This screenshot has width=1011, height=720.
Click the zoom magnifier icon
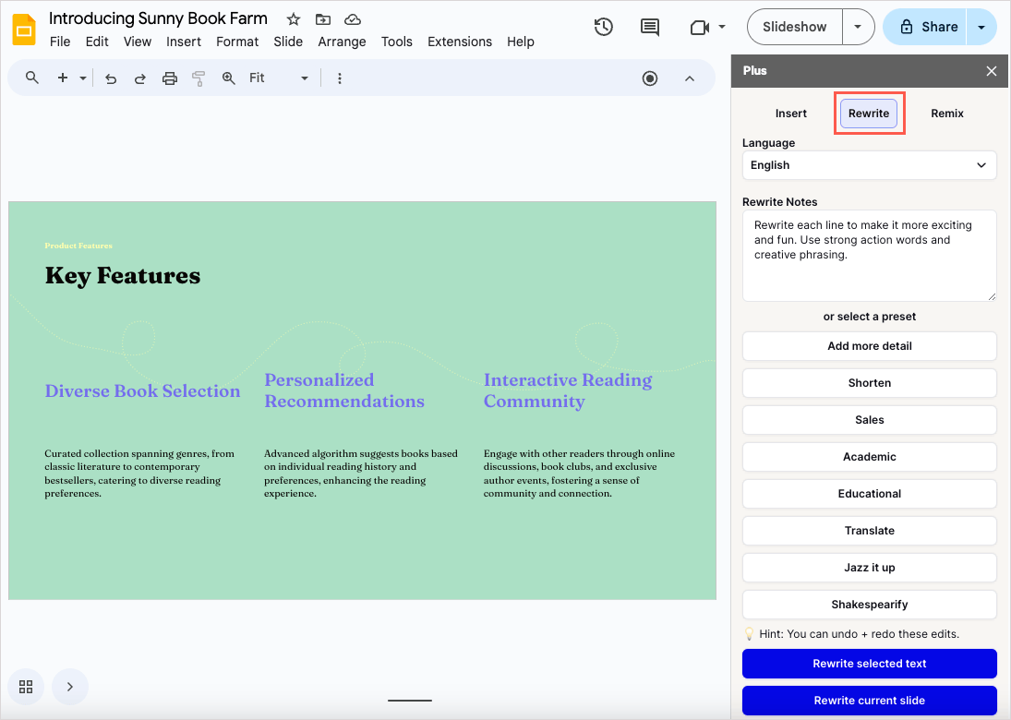click(x=228, y=78)
